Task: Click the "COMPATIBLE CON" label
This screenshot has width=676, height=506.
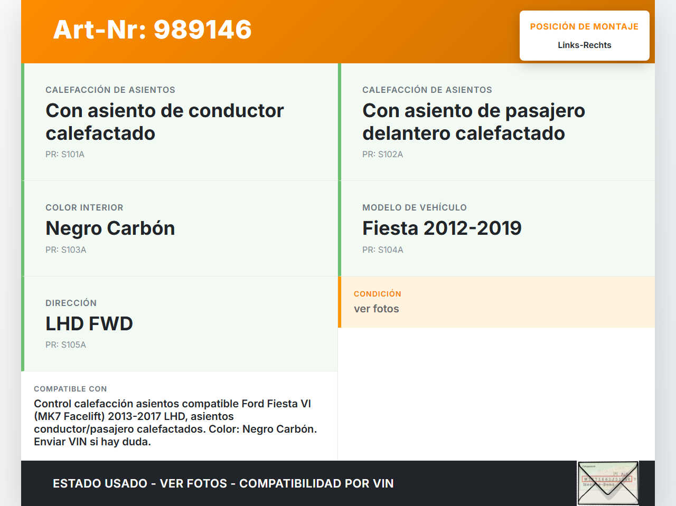Action: click(70, 389)
